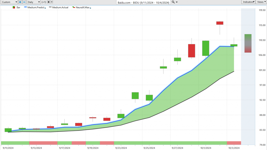The image size is (267, 150).
Task: Click the NeuralX.Max legend icon
Action: (74, 7)
